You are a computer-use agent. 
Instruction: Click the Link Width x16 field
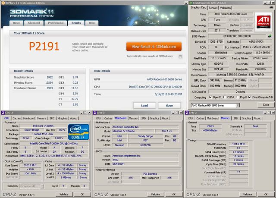click(x=130, y=178)
